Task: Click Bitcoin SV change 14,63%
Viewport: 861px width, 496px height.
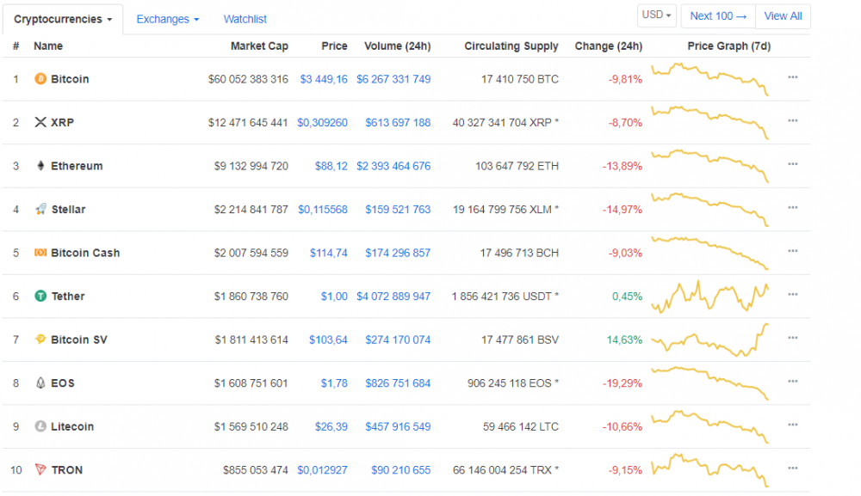Action: click(624, 340)
